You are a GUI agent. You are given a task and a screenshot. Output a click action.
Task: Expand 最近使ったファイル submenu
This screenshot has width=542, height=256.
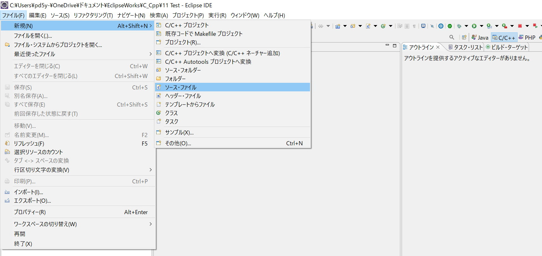78,54
